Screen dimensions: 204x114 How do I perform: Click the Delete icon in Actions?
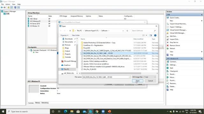(x=168, y=86)
